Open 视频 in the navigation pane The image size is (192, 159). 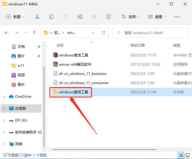point(21,75)
